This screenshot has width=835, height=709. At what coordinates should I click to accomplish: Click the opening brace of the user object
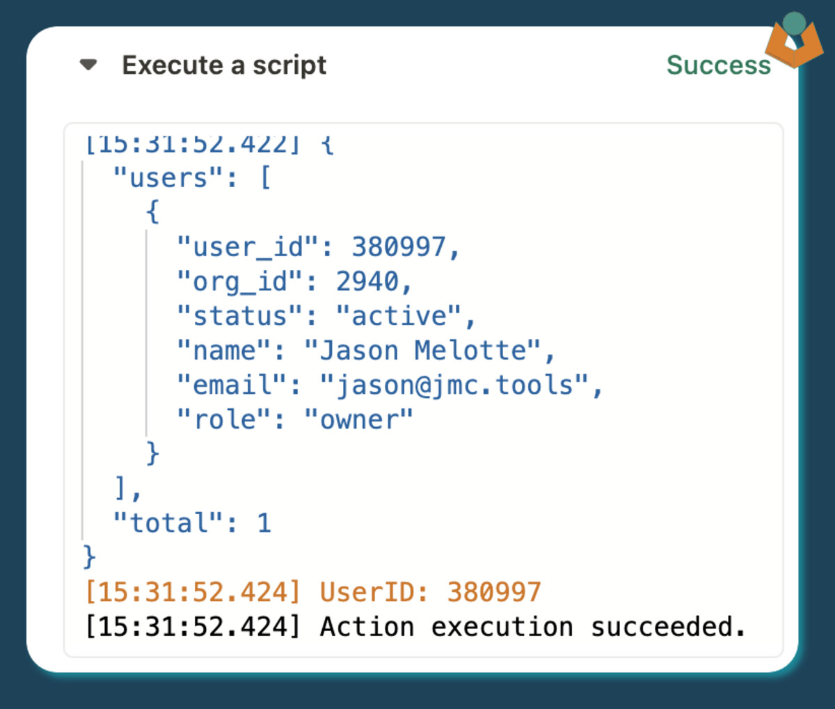tap(152, 212)
